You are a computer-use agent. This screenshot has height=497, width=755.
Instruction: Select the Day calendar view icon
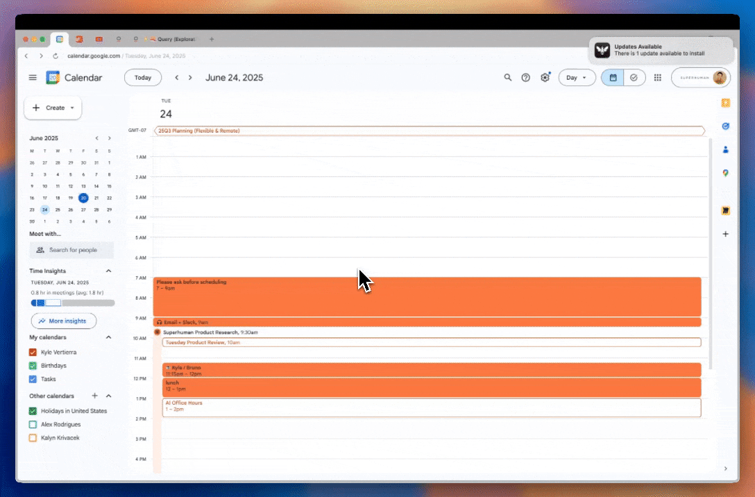[613, 78]
